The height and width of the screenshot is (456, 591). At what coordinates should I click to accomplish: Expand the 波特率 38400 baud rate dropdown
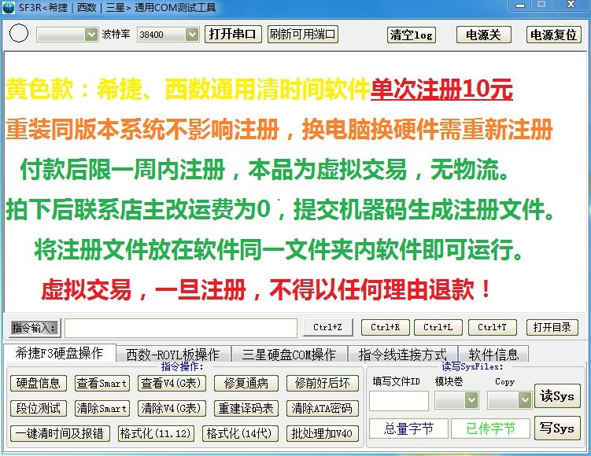coord(192,35)
